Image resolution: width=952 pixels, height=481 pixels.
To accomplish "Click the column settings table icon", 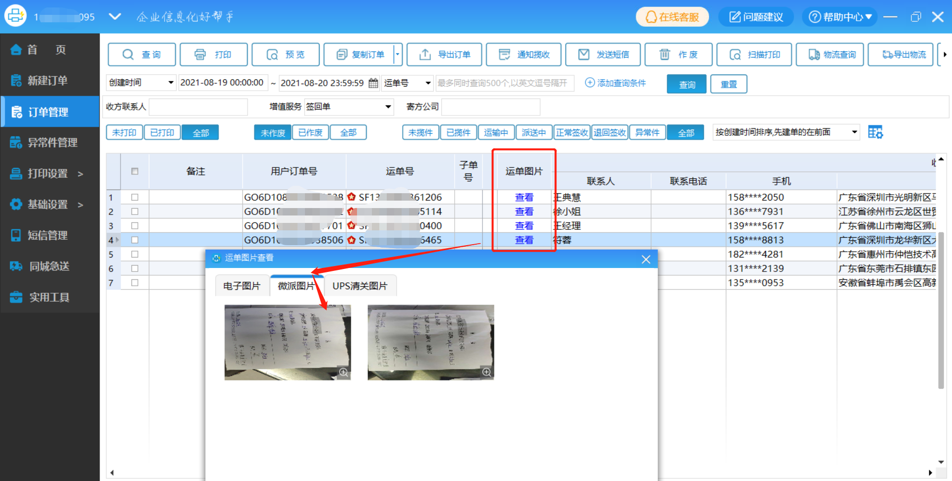I will point(875,132).
